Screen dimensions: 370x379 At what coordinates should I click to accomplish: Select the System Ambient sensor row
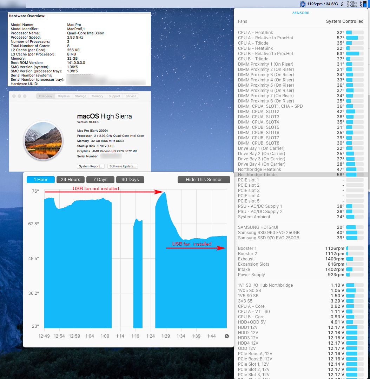pyautogui.click(x=300, y=217)
